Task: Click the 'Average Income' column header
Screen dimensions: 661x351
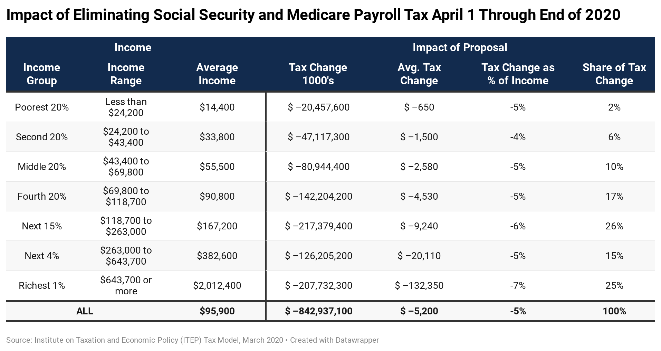Action: coord(217,74)
